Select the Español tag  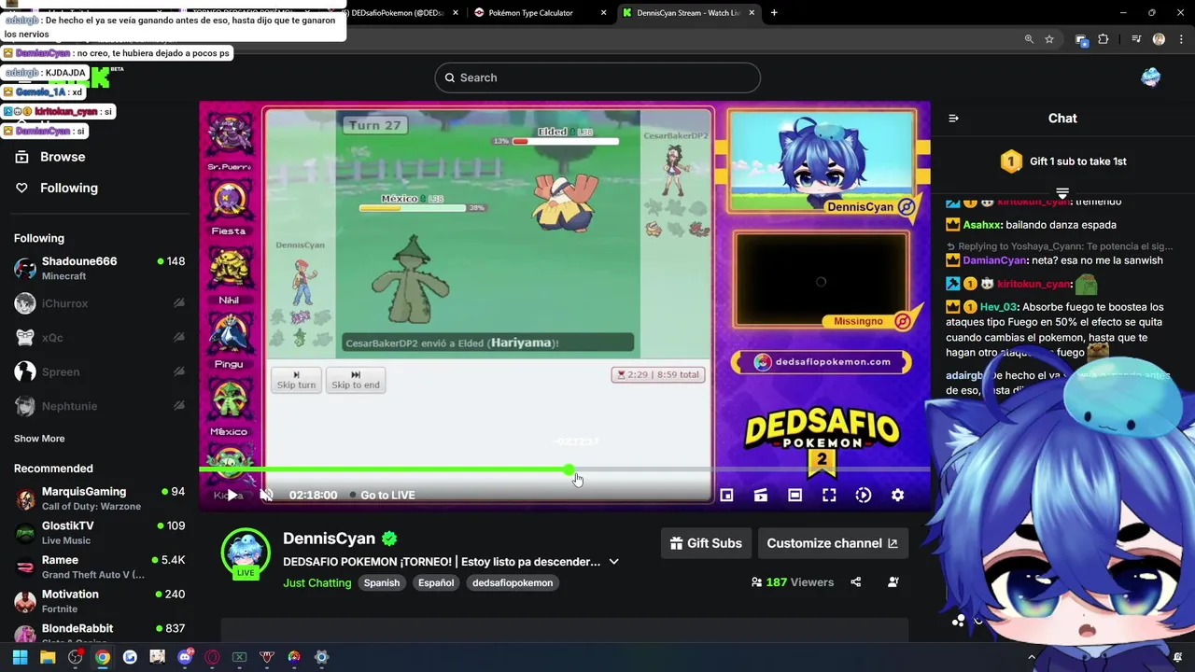click(x=436, y=582)
